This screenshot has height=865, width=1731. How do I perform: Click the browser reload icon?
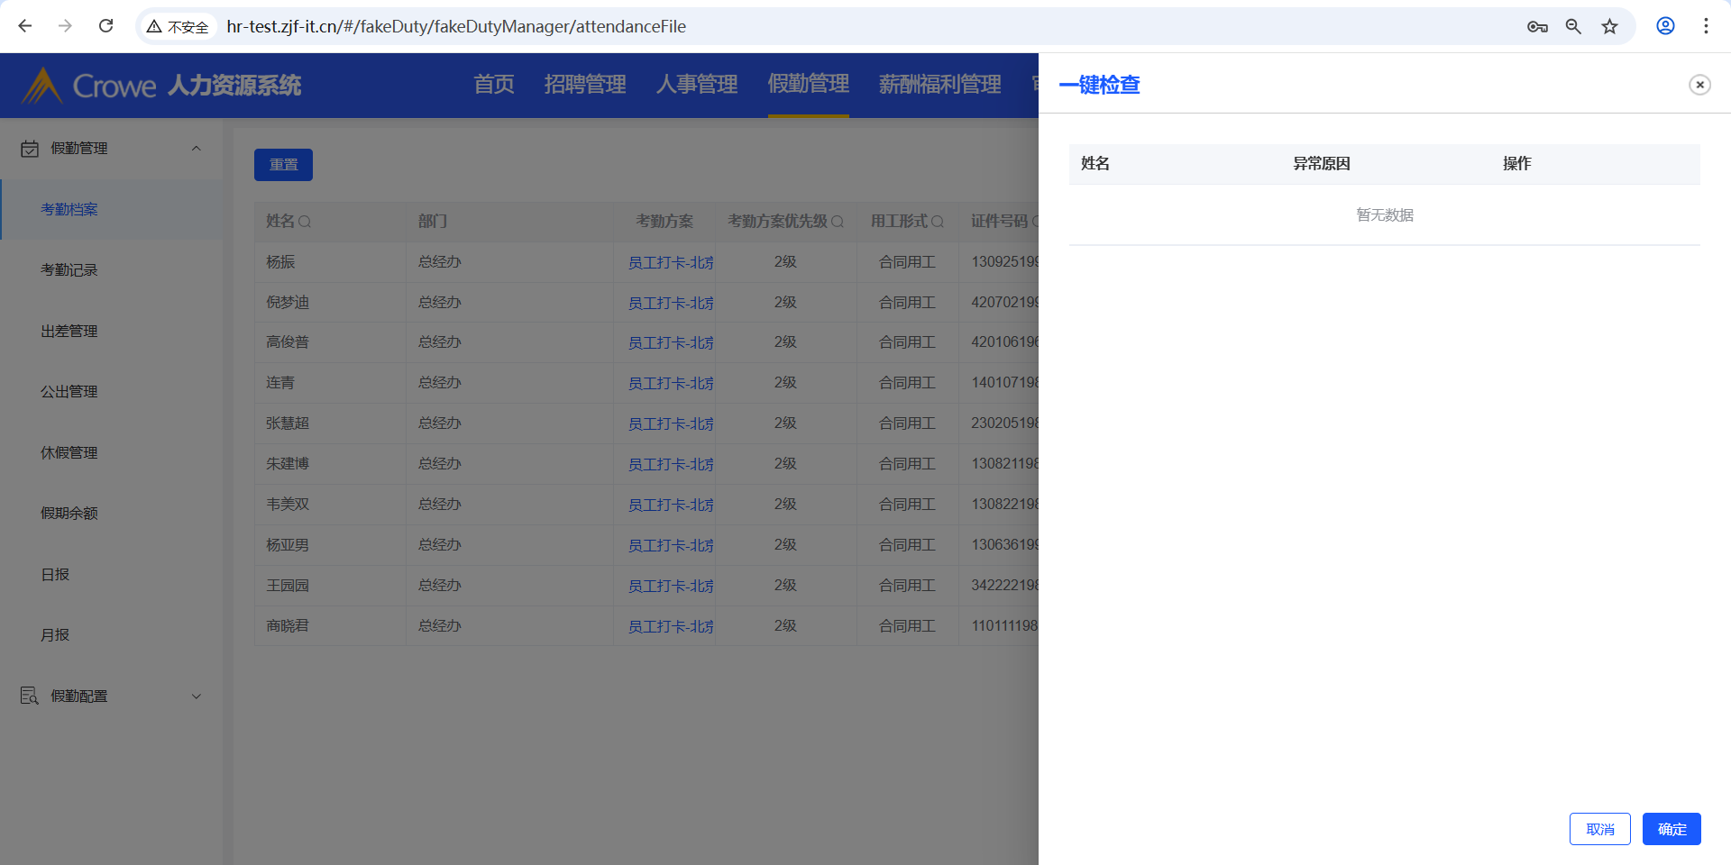coord(105,26)
